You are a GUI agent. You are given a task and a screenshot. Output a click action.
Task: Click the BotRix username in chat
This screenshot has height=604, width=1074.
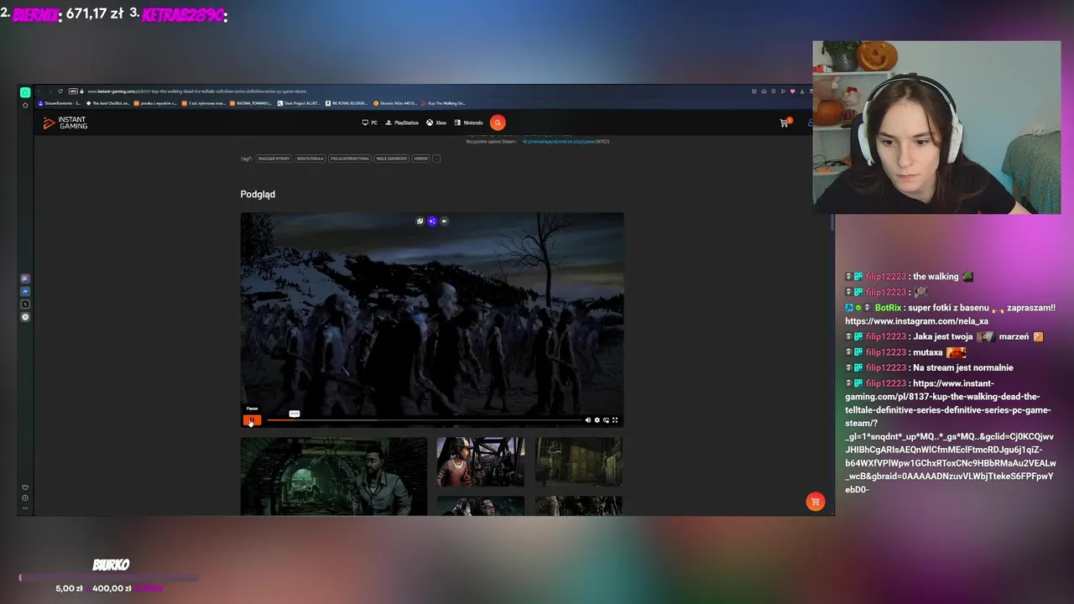pos(887,308)
